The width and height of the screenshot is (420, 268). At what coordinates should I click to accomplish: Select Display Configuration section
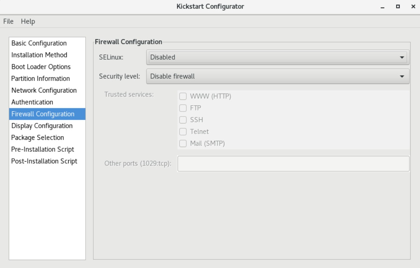tap(42, 126)
